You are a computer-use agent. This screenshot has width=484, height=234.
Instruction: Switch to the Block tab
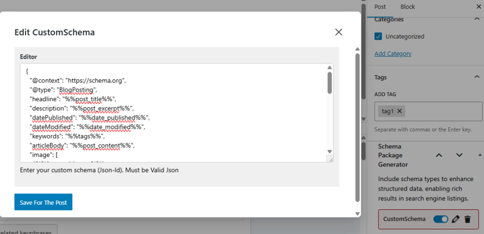coord(407,7)
